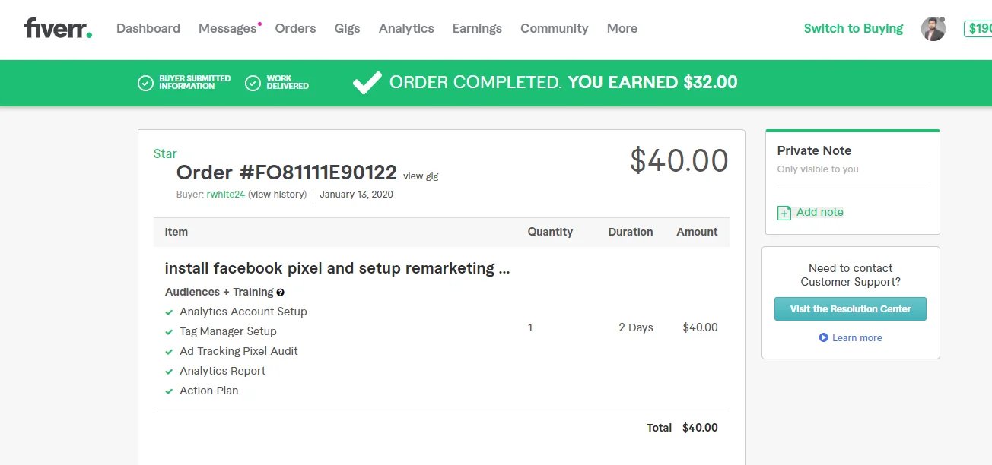992x465 pixels.
Task: Go to the Dashboard tab
Action: [148, 29]
